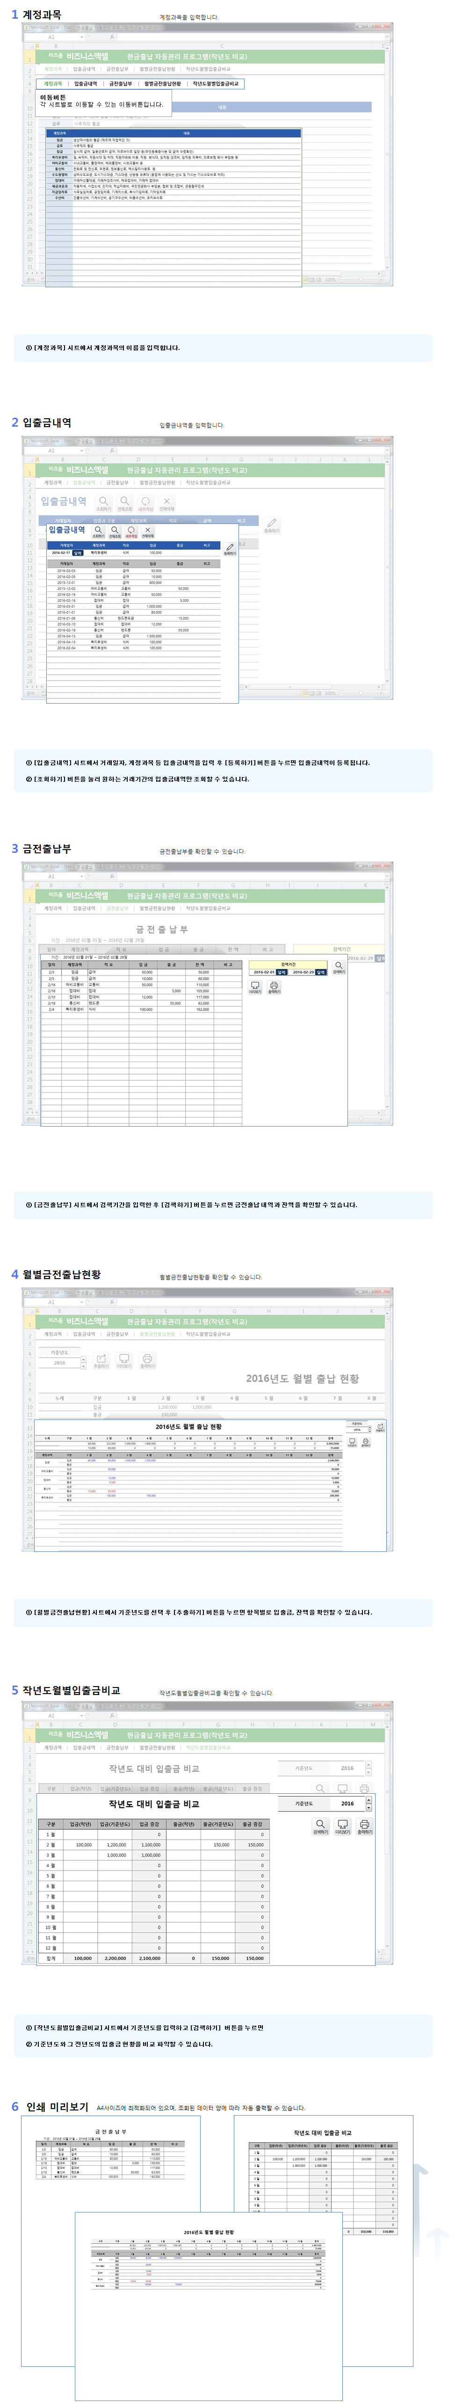Click 금전출납부 nav link in 입출금내역 Excel window
Image resolution: width=463 pixels, height=2408 pixels.
tap(118, 482)
